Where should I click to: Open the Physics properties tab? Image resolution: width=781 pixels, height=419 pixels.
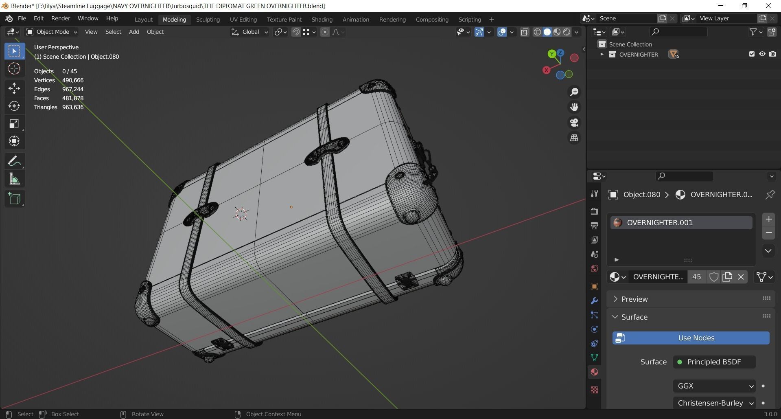click(x=594, y=329)
